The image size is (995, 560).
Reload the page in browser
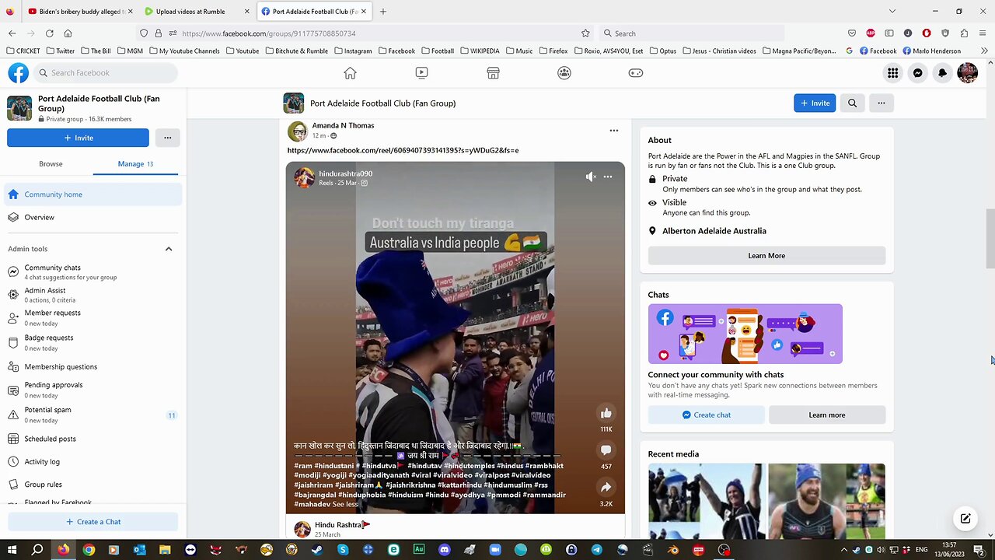pyautogui.click(x=49, y=33)
